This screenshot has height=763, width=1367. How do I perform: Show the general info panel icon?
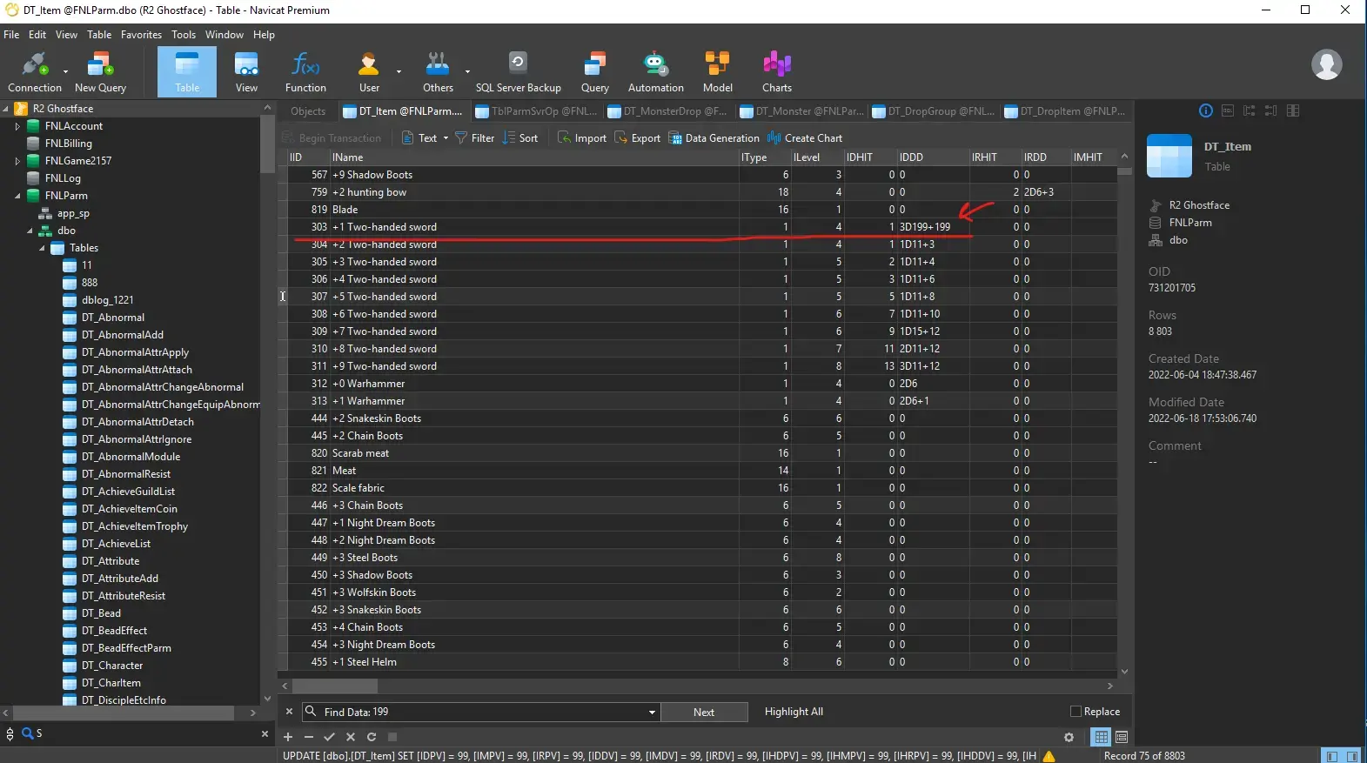point(1205,110)
